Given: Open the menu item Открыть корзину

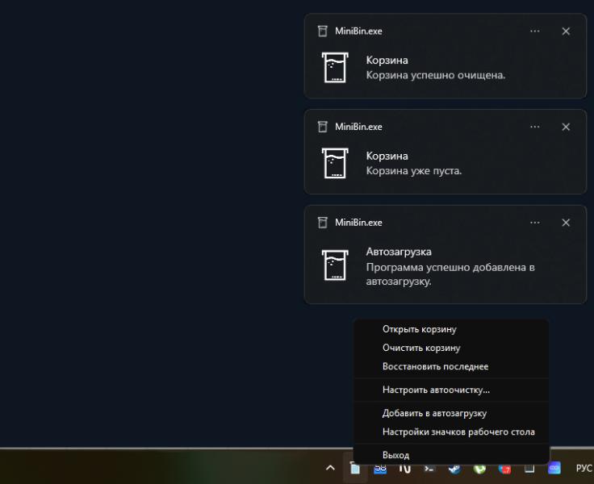Looking at the screenshot, I should [x=451, y=329].
